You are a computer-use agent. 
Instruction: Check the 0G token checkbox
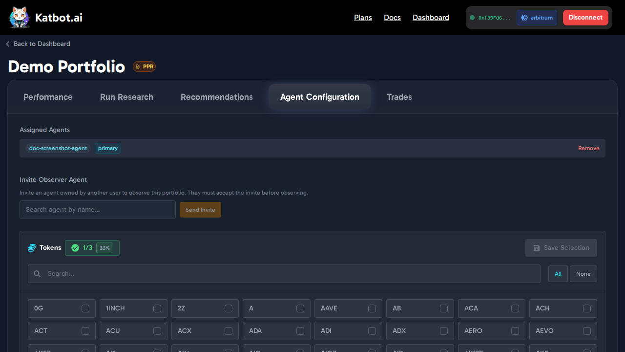click(85, 308)
